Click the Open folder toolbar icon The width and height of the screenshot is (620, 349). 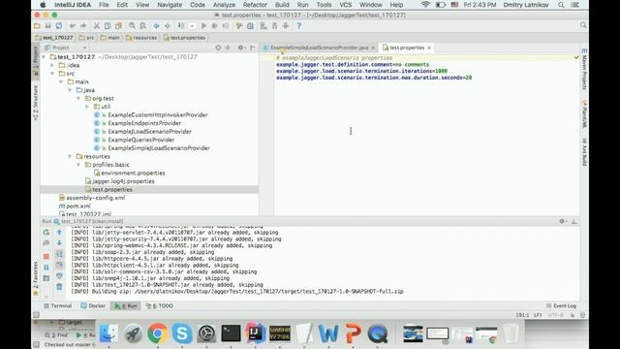(37, 26)
